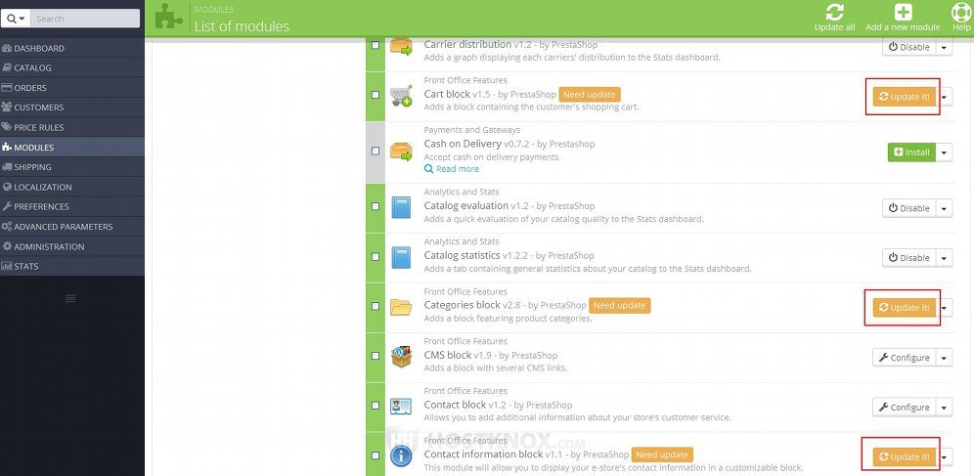This screenshot has width=974, height=476.
Task: Click the CMS block box icon
Action: 401,356
